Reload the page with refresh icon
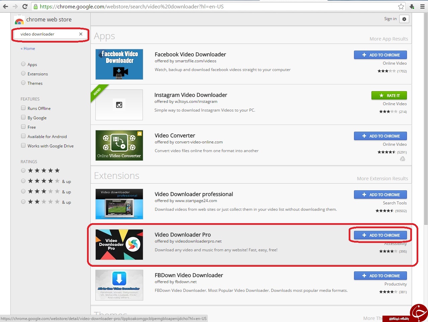This screenshot has width=428, height=322. [25, 6]
